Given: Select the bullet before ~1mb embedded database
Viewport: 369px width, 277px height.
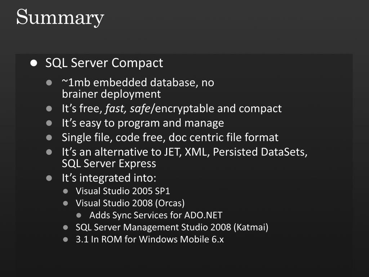Looking at the screenshot, I should pos(49,83).
